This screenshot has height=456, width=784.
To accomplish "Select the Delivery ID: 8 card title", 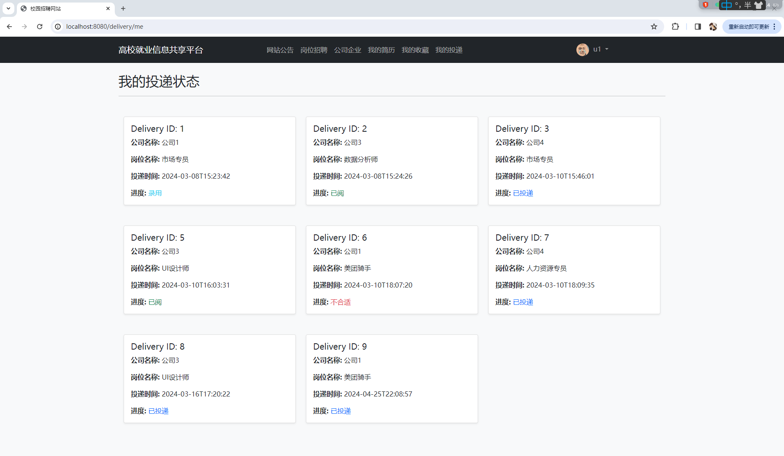I will [x=158, y=347].
